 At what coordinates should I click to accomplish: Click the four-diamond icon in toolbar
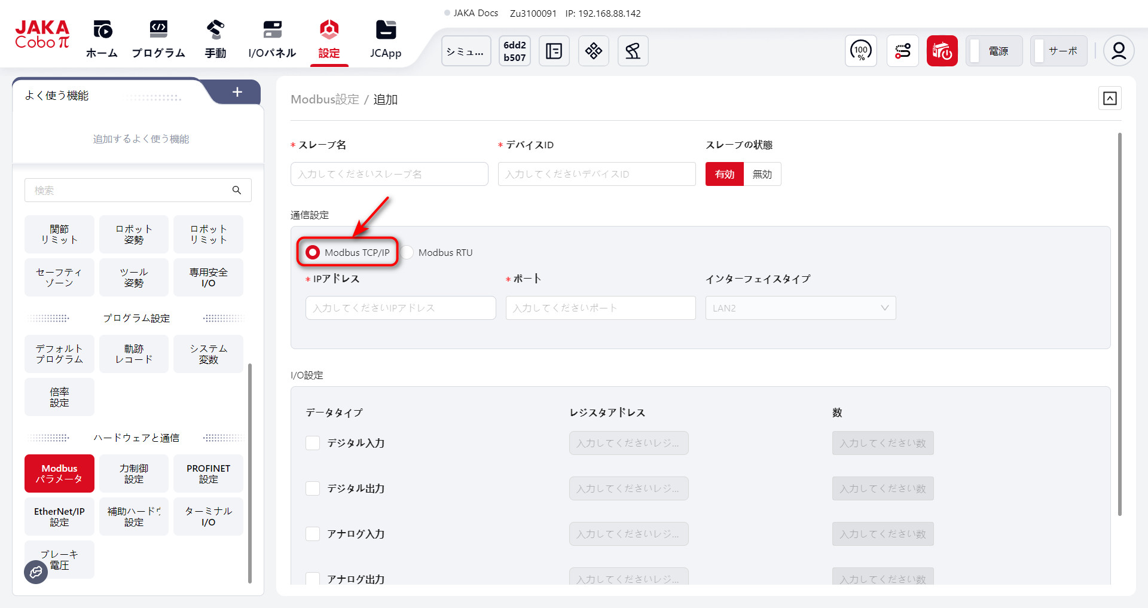(593, 51)
